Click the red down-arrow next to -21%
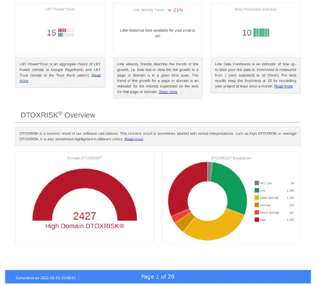Screen dimensions: 317x285 170,11
